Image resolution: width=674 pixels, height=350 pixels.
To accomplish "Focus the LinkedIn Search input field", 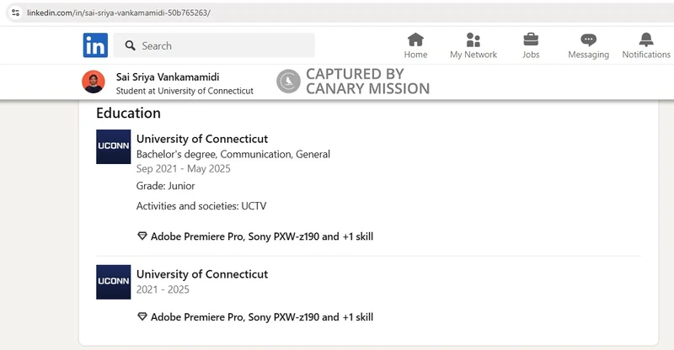I will 214,45.
